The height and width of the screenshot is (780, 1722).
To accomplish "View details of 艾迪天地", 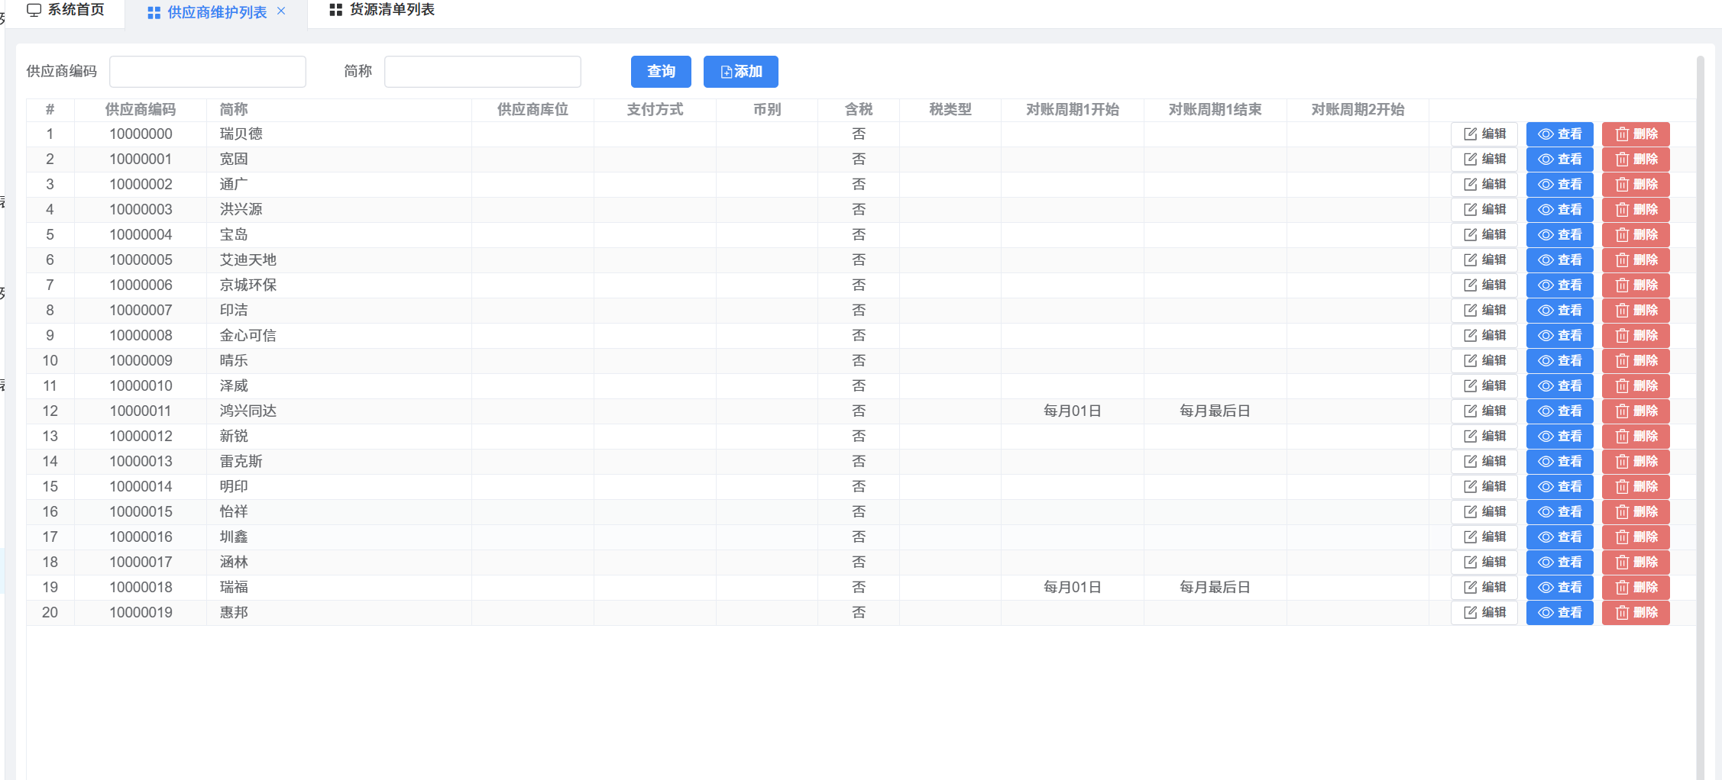I will (1559, 260).
